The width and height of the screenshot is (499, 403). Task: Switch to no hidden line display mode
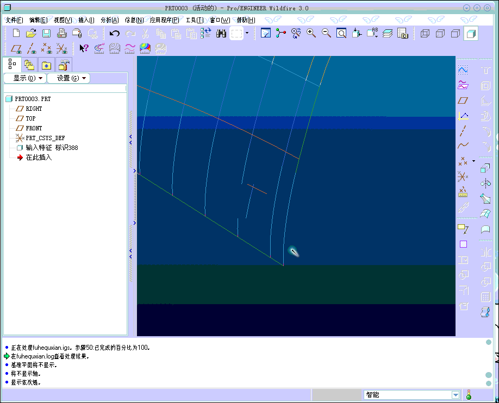(456, 33)
